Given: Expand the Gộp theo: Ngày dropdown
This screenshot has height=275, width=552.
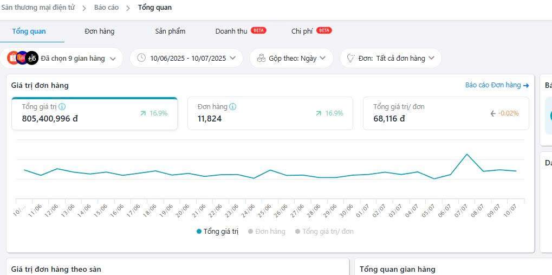Looking at the screenshot, I should pyautogui.click(x=293, y=58).
